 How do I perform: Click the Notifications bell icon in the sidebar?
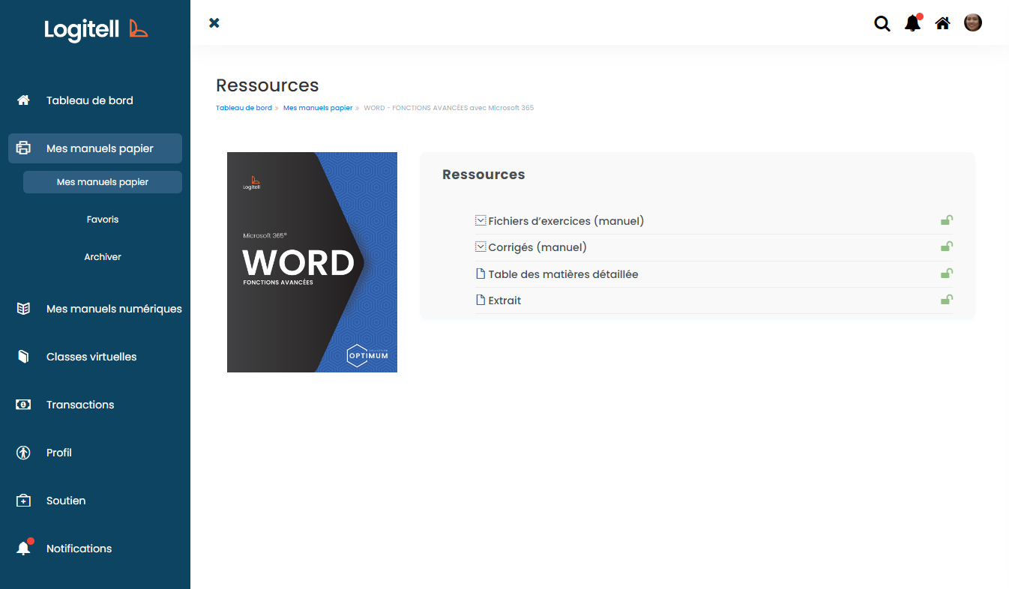click(x=22, y=548)
